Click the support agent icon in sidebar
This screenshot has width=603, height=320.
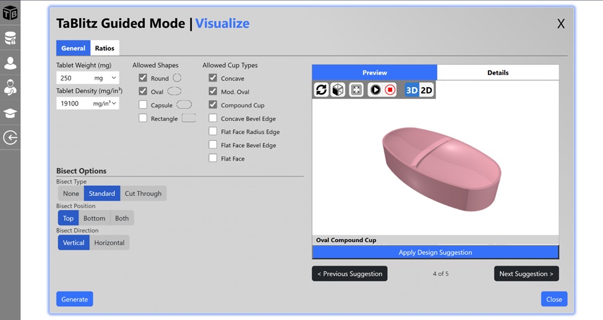(11, 88)
